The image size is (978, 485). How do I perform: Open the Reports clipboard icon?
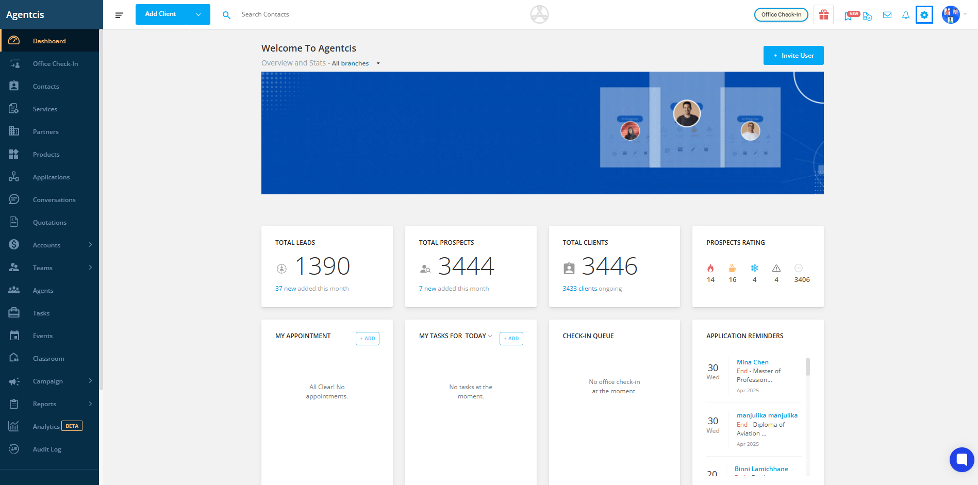[14, 404]
